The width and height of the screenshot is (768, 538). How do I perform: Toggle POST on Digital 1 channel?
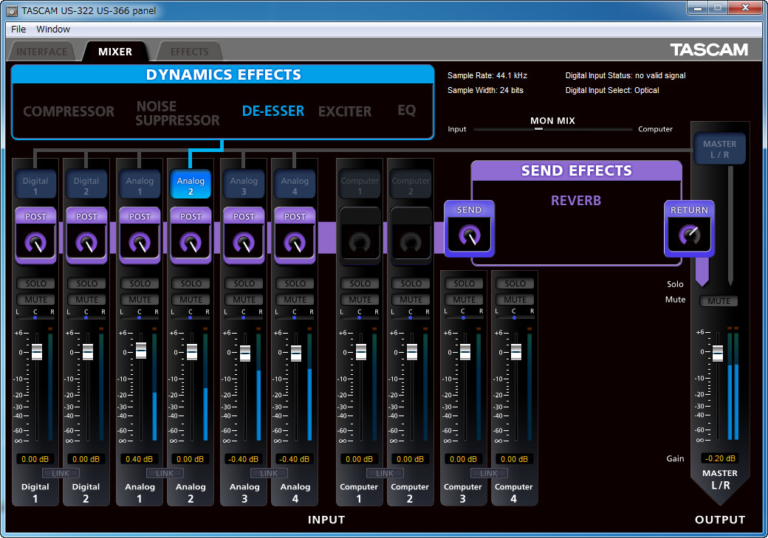(35, 216)
